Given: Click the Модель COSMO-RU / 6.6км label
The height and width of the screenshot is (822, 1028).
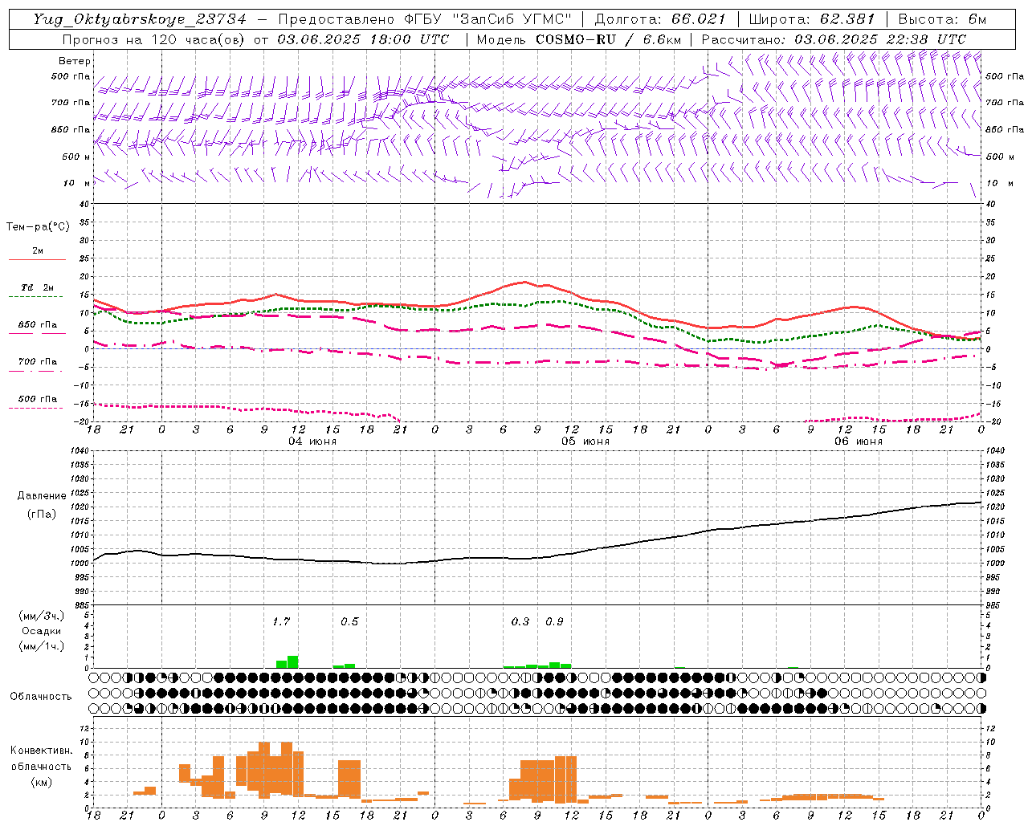Looking at the screenshot, I should click(578, 39).
